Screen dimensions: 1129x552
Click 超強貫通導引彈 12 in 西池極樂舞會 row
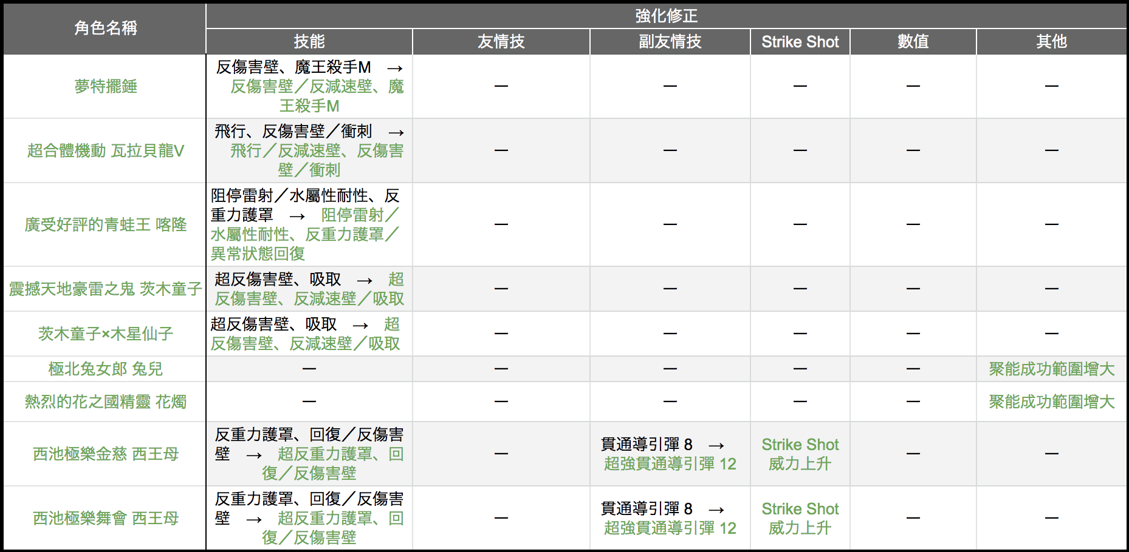pyautogui.click(x=670, y=528)
